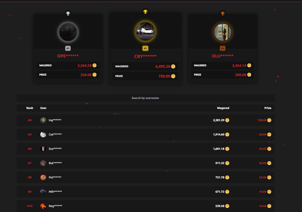
Task: Select the But****** username in row #7
Action: (x=55, y=163)
